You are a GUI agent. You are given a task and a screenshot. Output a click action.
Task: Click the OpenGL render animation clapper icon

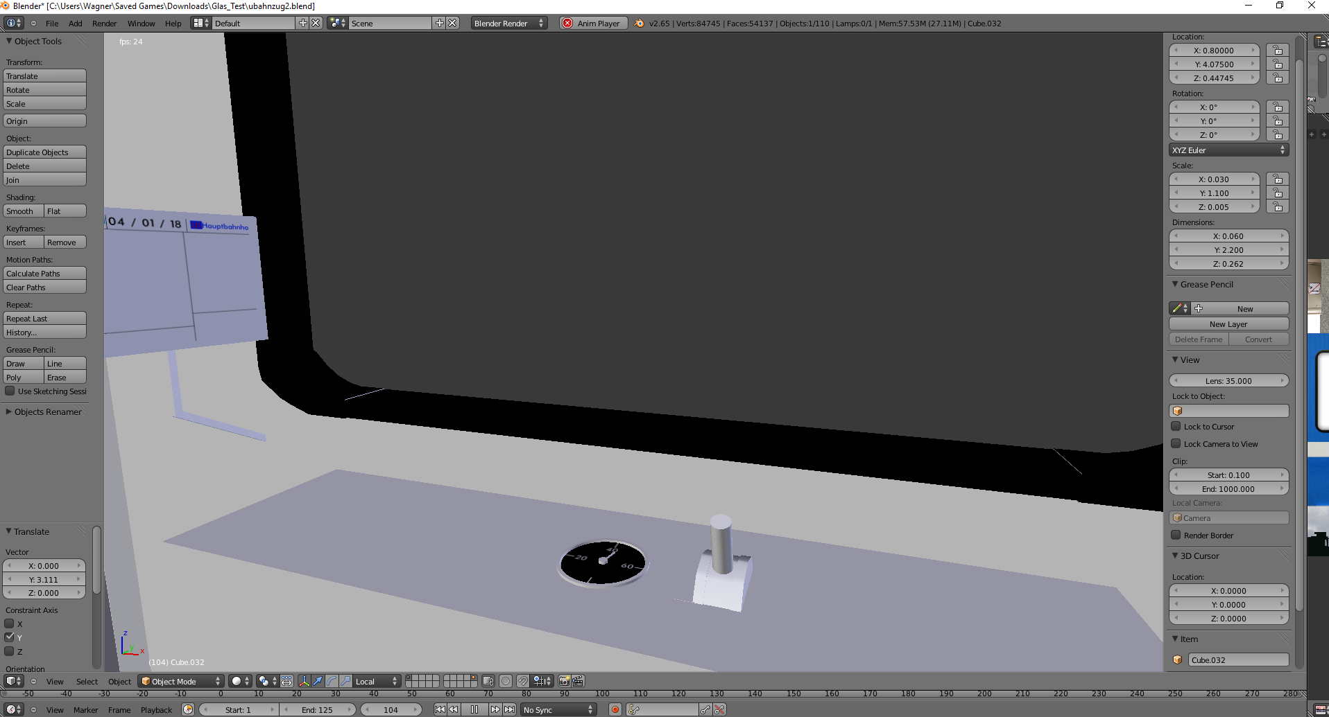tap(578, 681)
